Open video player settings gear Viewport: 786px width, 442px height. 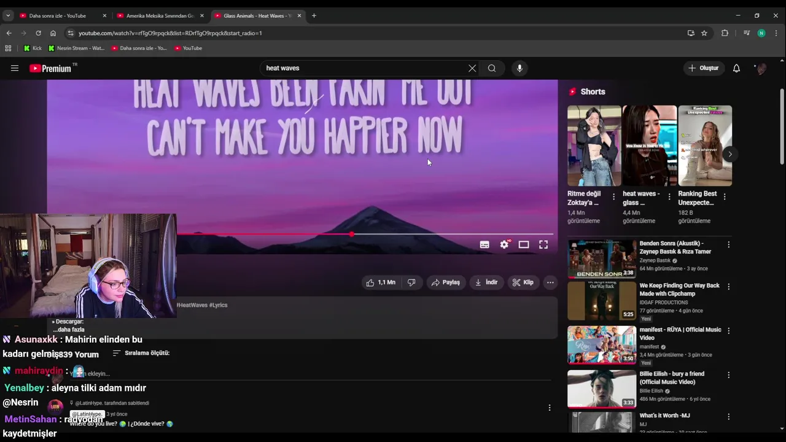coord(504,244)
